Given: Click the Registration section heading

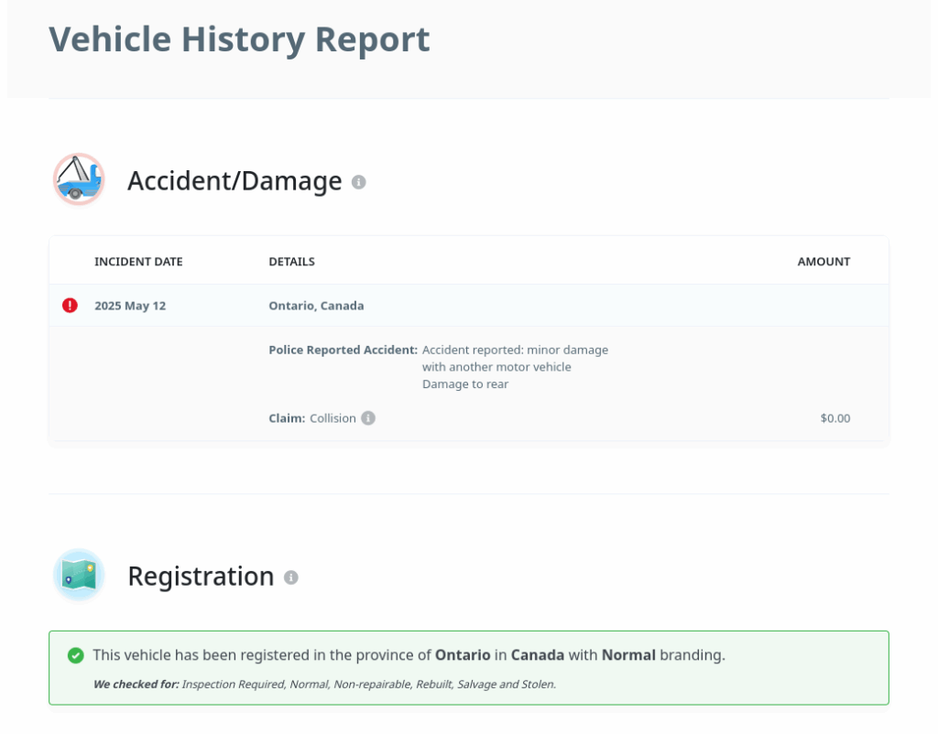Looking at the screenshot, I should tap(201, 577).
